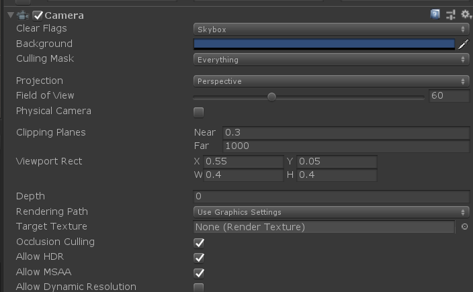Click the Field of View slider handle
Image resolution: width=473 pixels, height=292 pixels.
271,97
